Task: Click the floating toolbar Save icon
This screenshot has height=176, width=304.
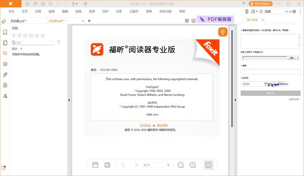Action: (x=95, y=165)
